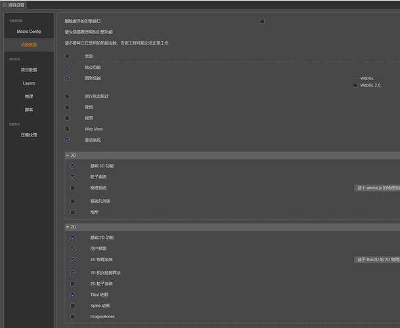The height and width of the screenshot is (328, 400).
Task: Toggle the WebGL checkbox
Action: [x=355, y=78]
